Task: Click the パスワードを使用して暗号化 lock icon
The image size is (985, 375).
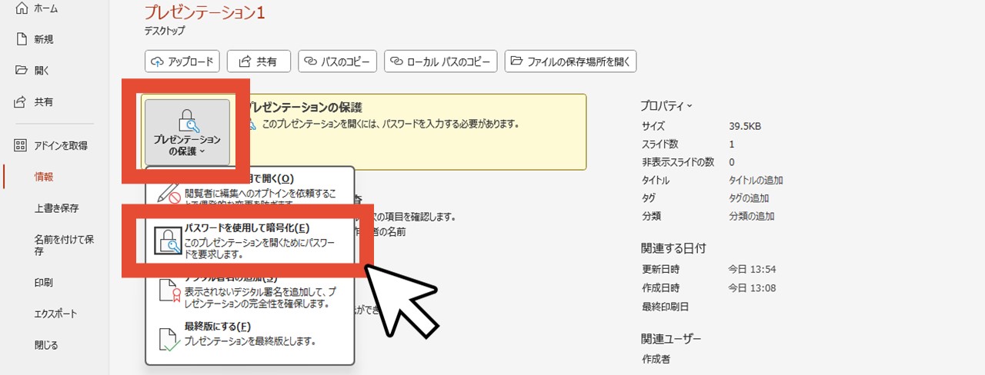Action: coord(169,240)
